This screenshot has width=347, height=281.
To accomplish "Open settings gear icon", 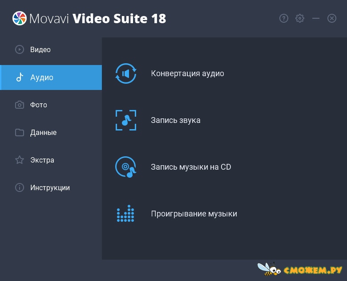I will [300, 18].
